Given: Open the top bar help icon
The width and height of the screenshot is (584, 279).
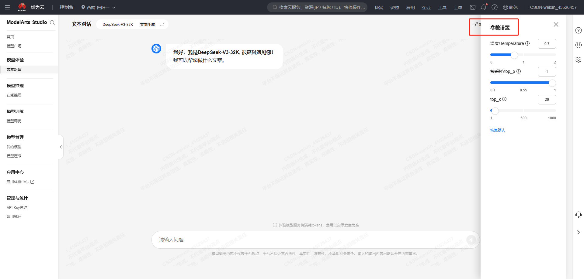Looking at the screenshot, I should 495,7.
